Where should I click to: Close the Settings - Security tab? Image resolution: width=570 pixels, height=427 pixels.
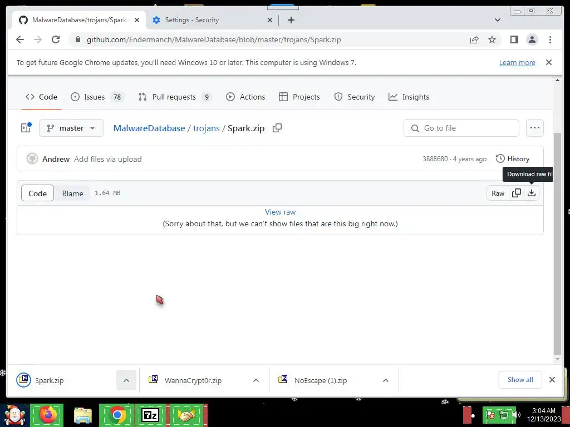tap(270, 20)
